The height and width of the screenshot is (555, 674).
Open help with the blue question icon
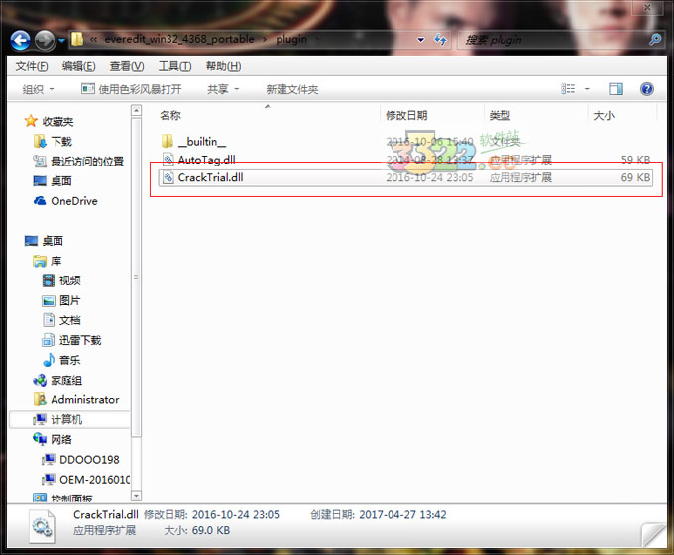(647, 89)
